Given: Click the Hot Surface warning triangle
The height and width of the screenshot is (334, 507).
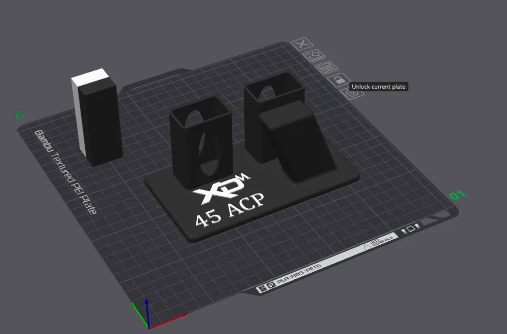Looking at the screenshot, I should click(x=367, y=246).
